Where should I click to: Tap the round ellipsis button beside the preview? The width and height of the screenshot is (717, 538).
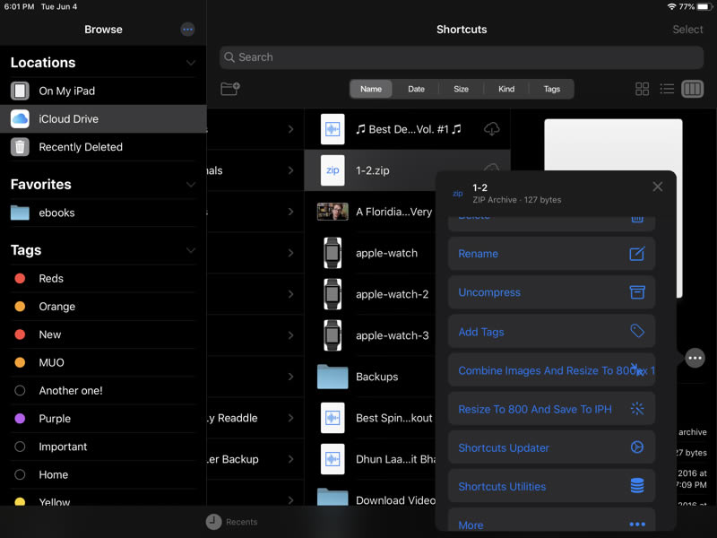coord(695,358)
